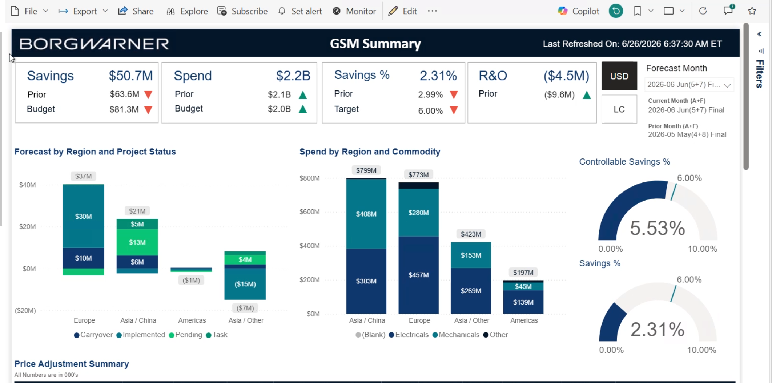Select the USD currency button

pyautogui.click(x=619, y=76)
